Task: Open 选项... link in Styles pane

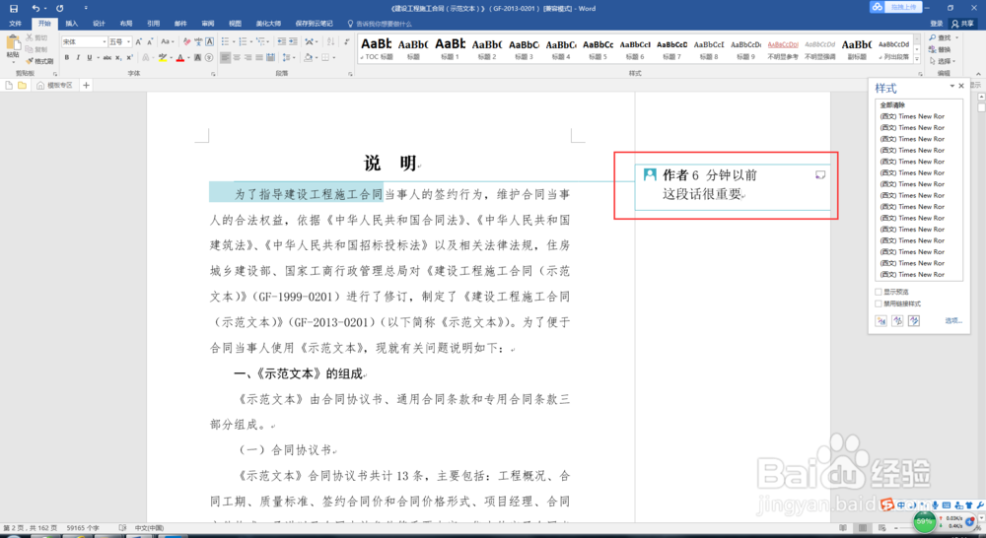Action: coord(953,320)
